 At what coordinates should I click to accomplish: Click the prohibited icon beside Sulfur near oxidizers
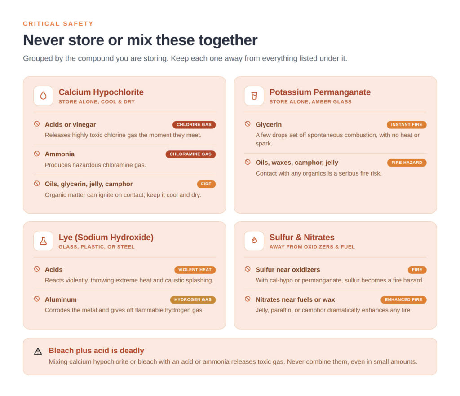click(x=248, y=269)
